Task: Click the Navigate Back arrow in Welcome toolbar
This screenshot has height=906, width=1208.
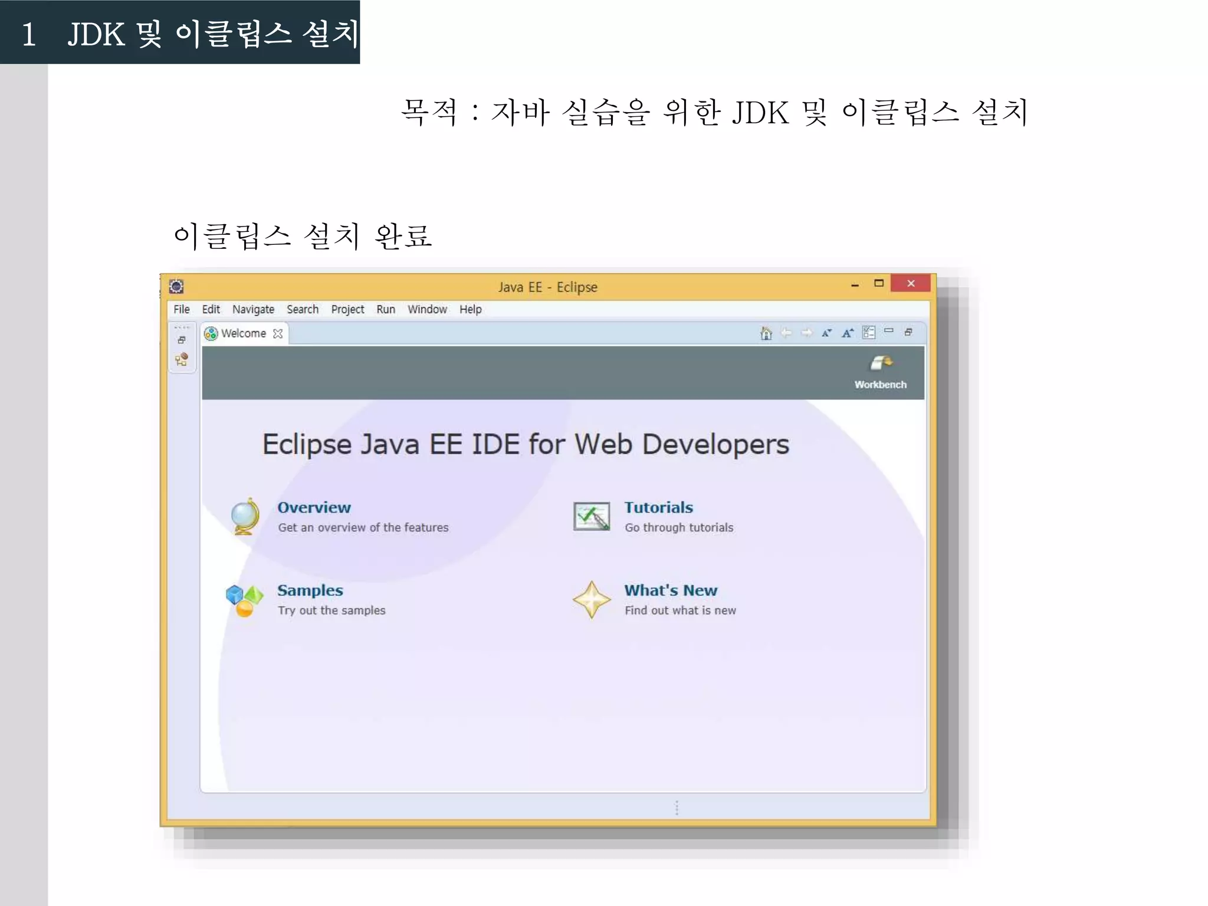Action: point(786,333)
